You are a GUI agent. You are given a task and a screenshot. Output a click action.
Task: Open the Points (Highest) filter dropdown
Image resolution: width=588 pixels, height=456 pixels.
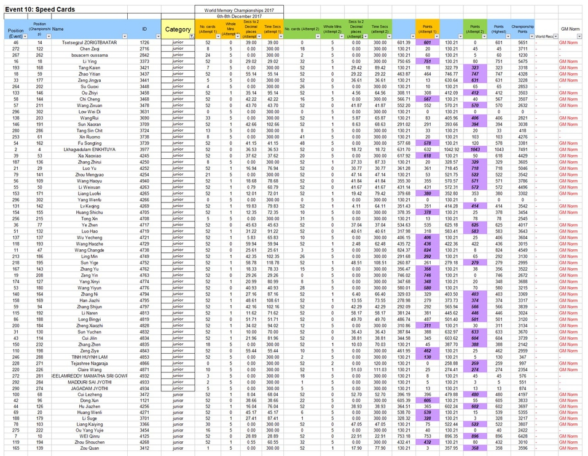[x=508, y=36]
